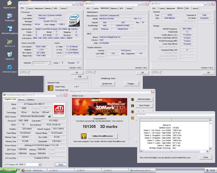Click OK in the CPU-Z memory window
The height and width of the screenshot is (173, 217).
208,72
